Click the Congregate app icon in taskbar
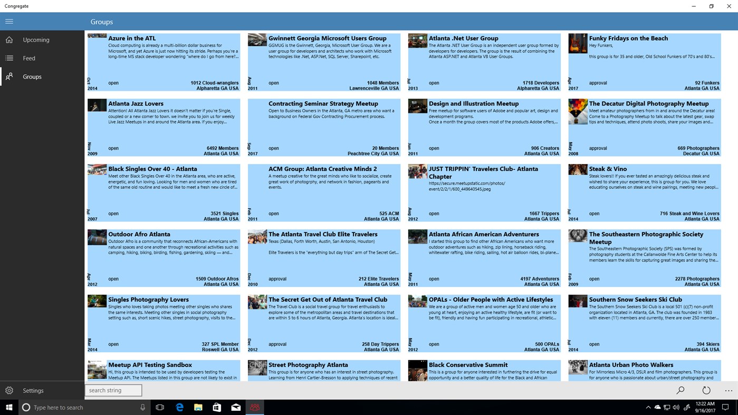738x415 pixels. tap(255, 407)
